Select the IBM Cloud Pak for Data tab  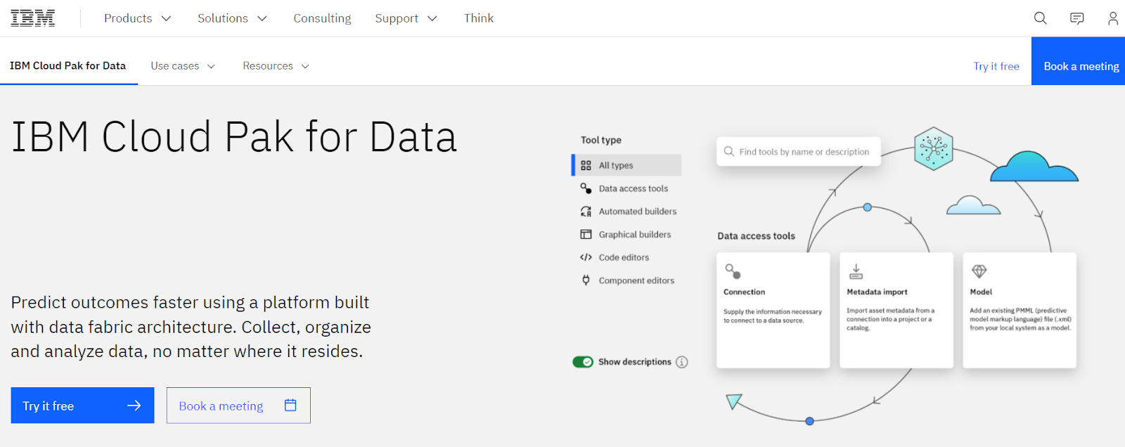pos(68,66)
